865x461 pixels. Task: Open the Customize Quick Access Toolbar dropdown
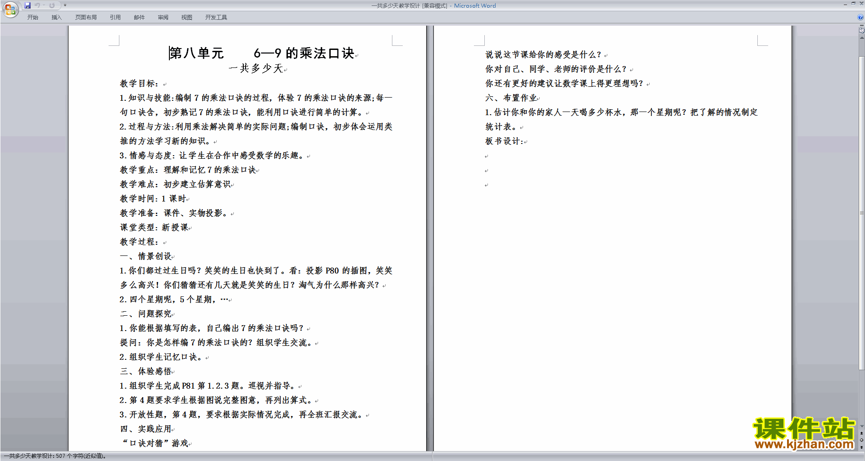pos(65,5)
